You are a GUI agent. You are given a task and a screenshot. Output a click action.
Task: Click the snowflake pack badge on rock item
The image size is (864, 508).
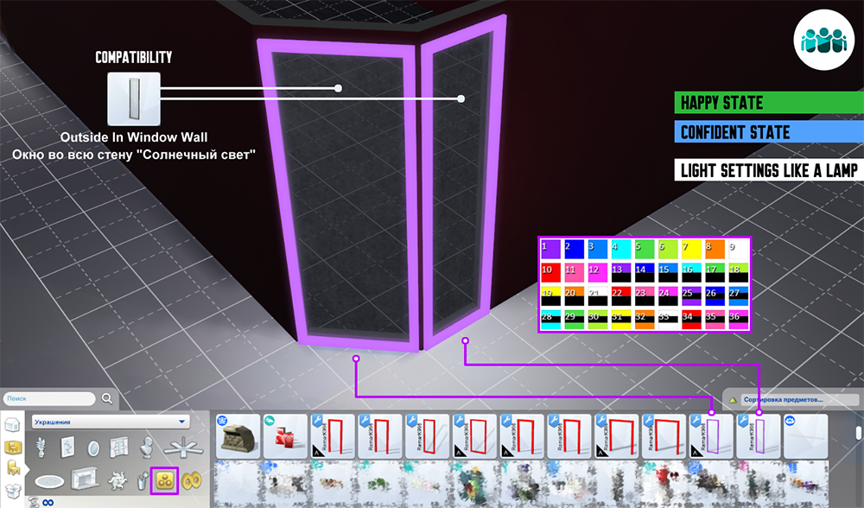tap(222, 421)
